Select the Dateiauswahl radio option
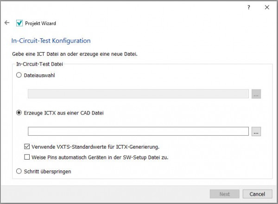This screenshot has width=278, height=204. (19, 76)
